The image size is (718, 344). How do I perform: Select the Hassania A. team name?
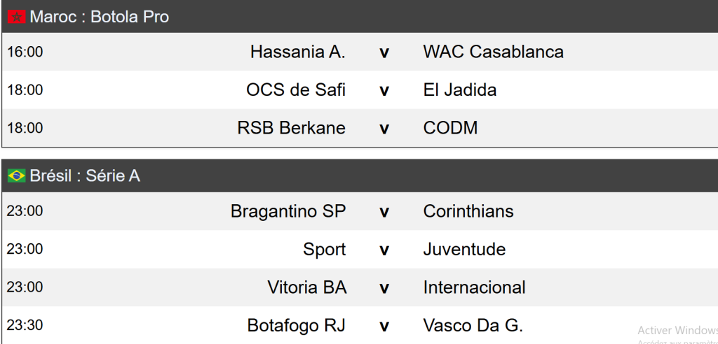click(298, 52)
